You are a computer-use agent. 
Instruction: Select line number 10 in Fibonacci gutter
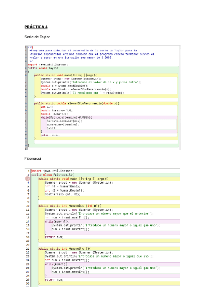[x=28, y=206]
